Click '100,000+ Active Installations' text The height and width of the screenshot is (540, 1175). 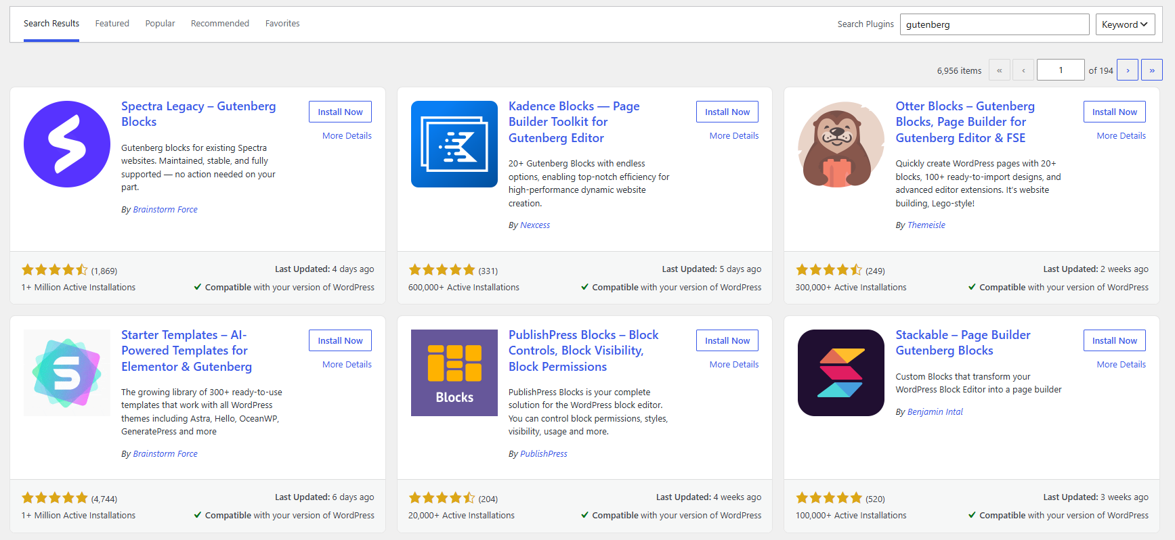click(851, 516)
